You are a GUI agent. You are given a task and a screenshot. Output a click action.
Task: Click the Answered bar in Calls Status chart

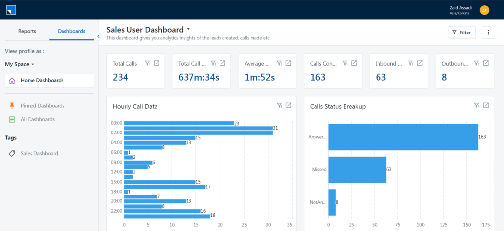tap(403, 137)
